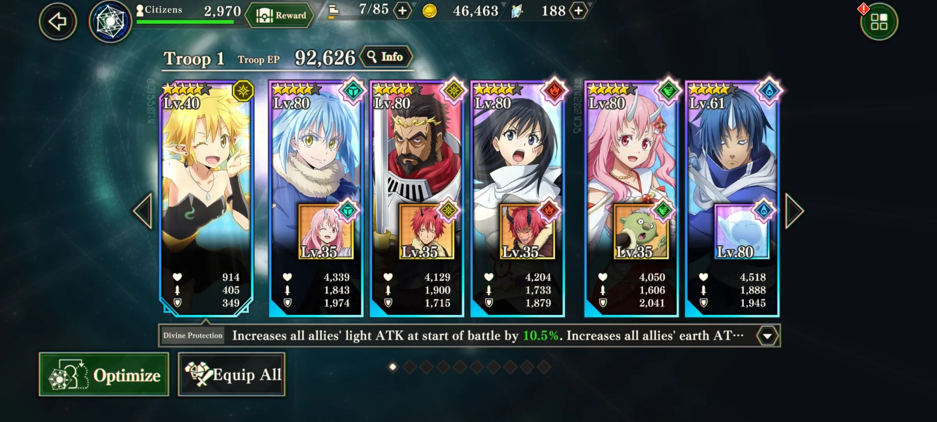Select the third troop page dot
The image size is (937, 422).
[x=426, y=367]
